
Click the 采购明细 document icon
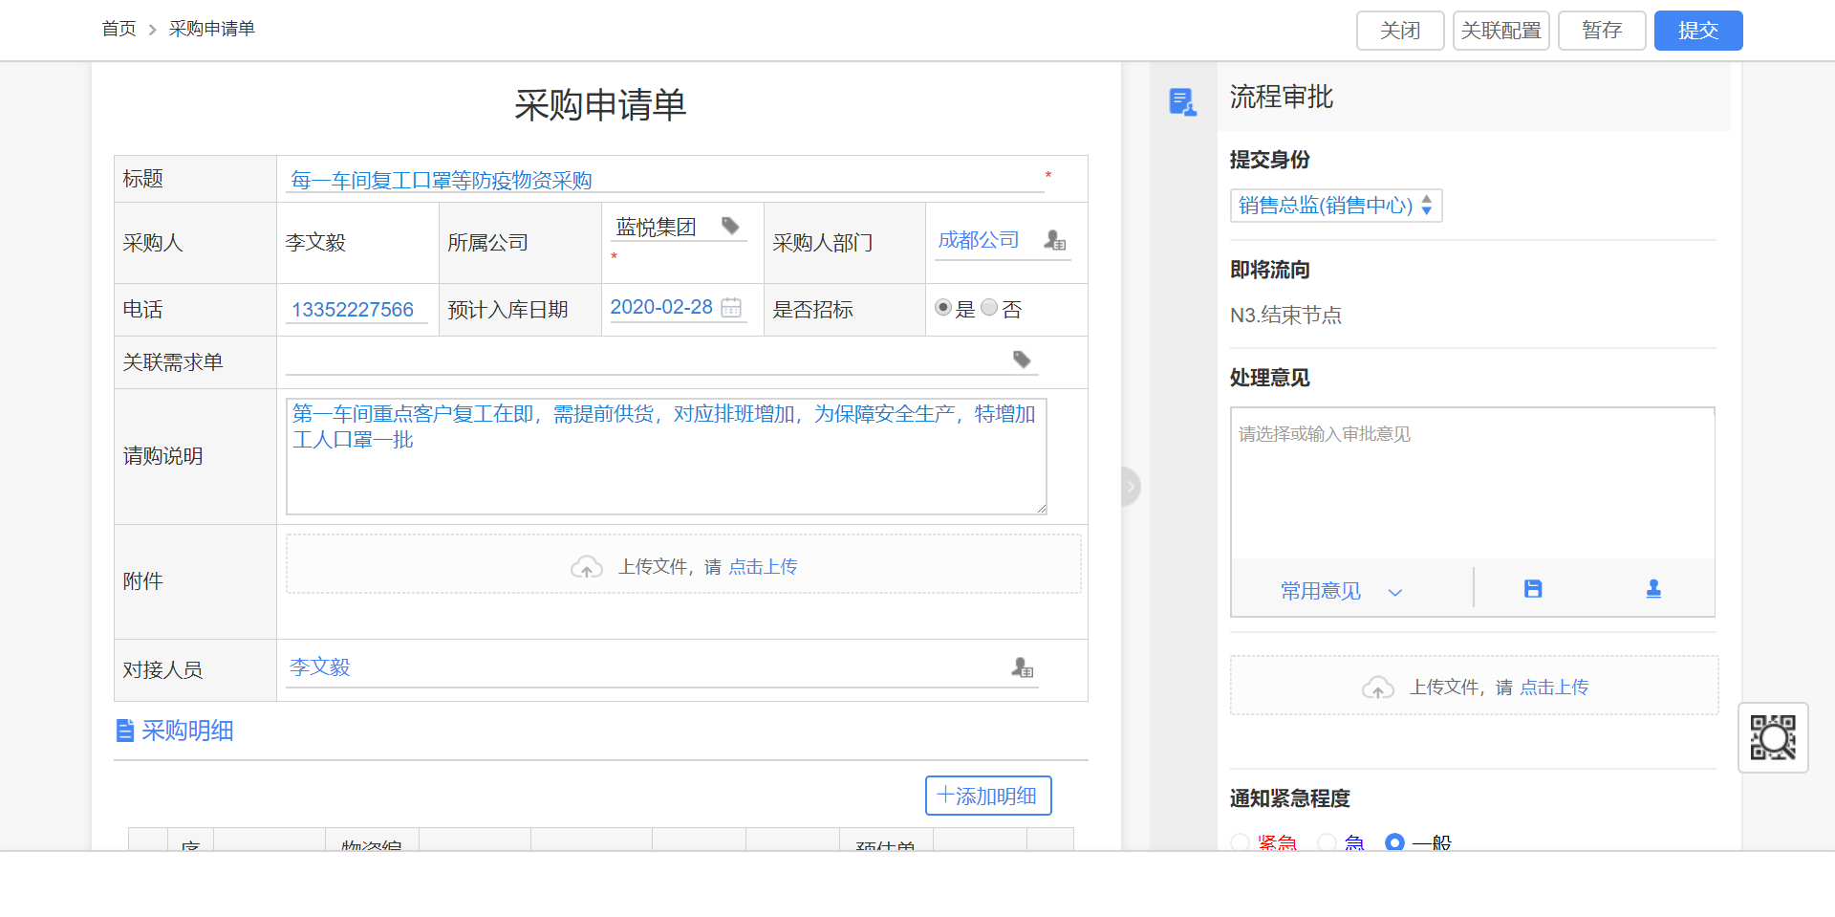(125, 731)
